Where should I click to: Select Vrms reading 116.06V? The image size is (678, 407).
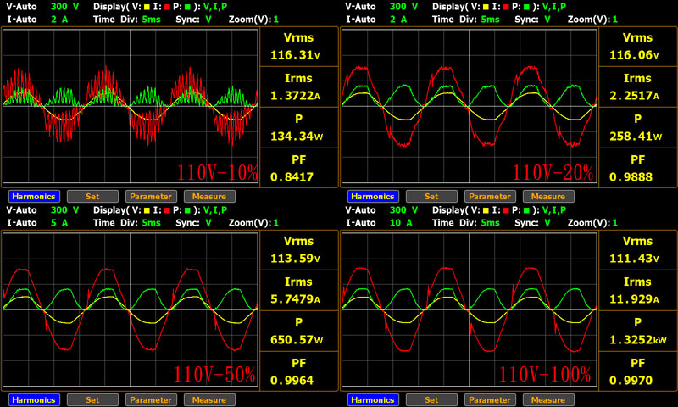(x=634, y=55)
